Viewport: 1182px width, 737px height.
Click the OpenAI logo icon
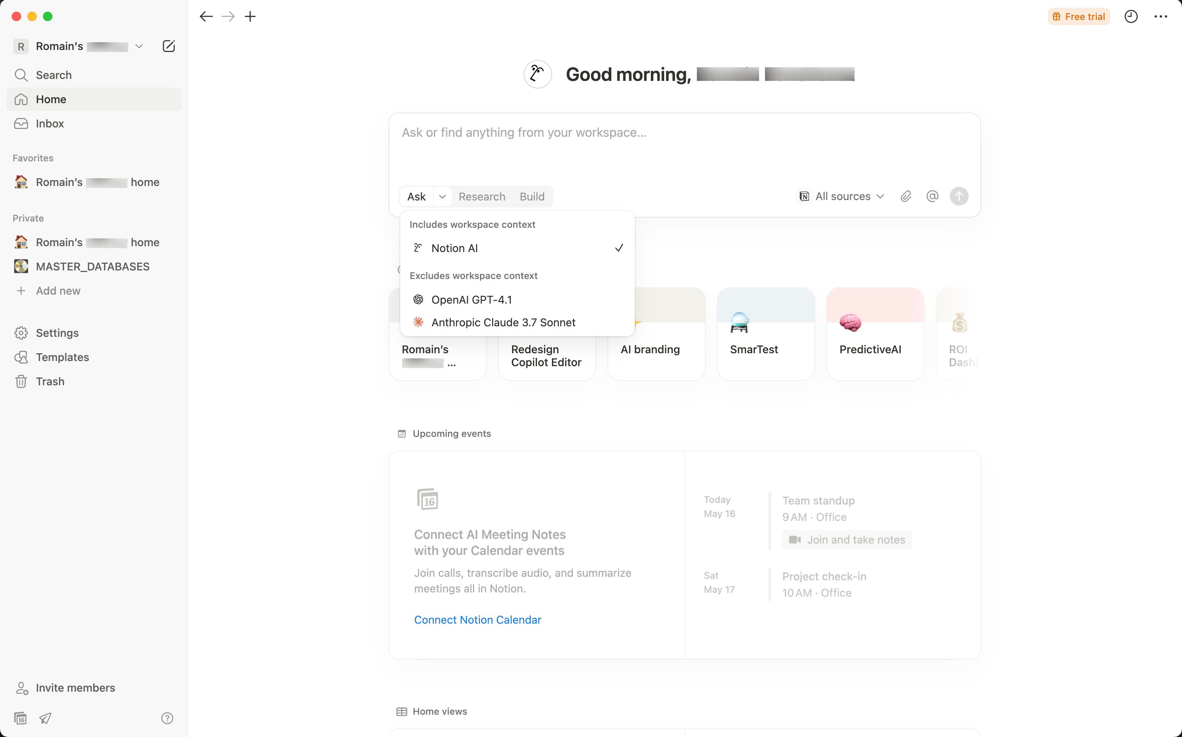(x=418, y=300)
